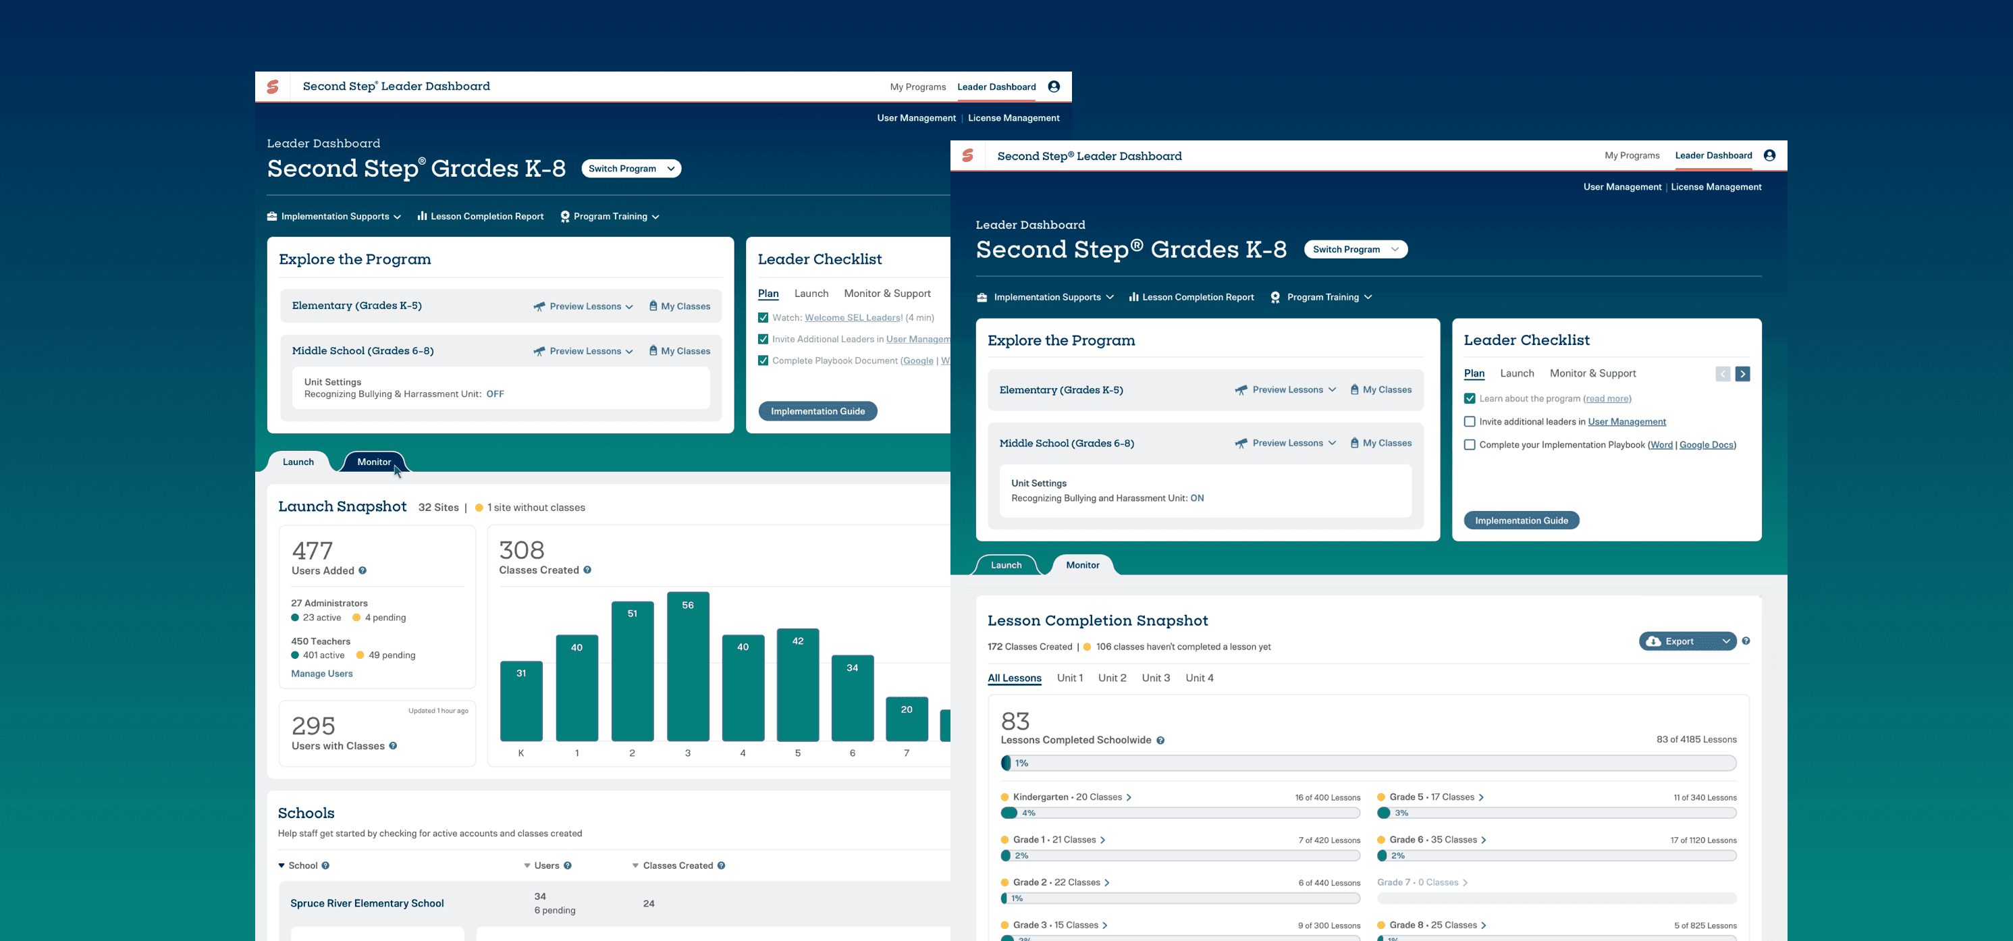Click Elementary Preview Lessons telescope icon in left window
This screenshot has width=2013, height=941.
(539, 306)
